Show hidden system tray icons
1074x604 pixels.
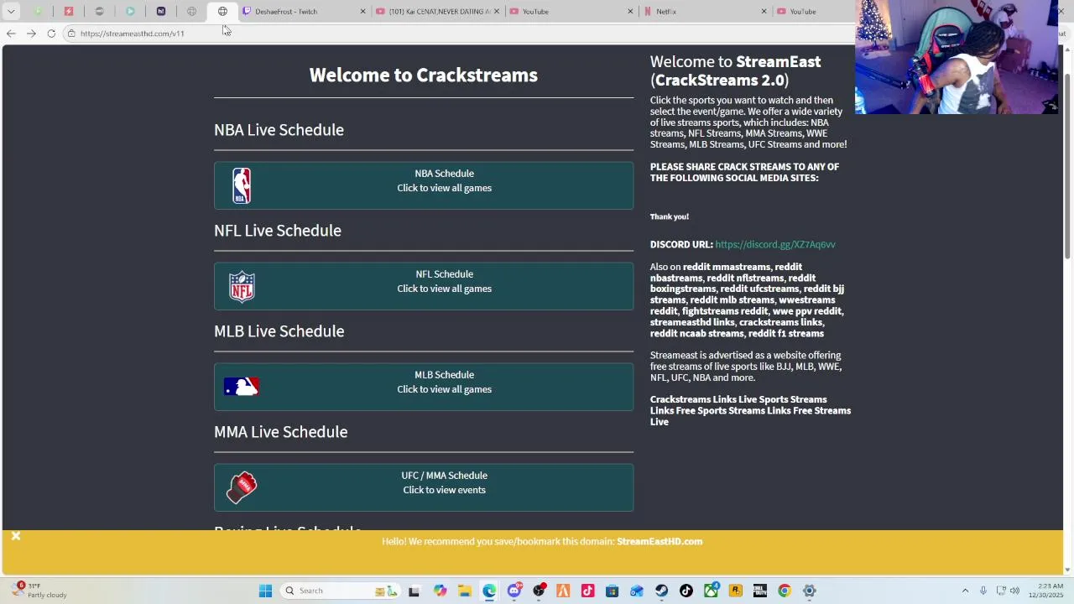[x=965, y=591]
